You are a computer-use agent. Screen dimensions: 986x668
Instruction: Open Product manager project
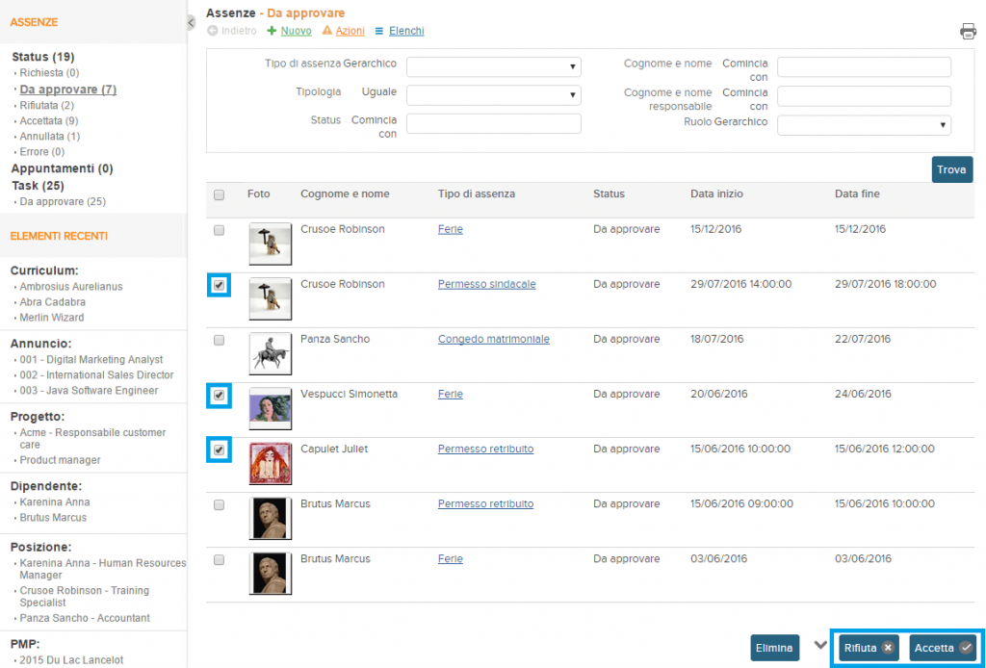tap(60, 460)
